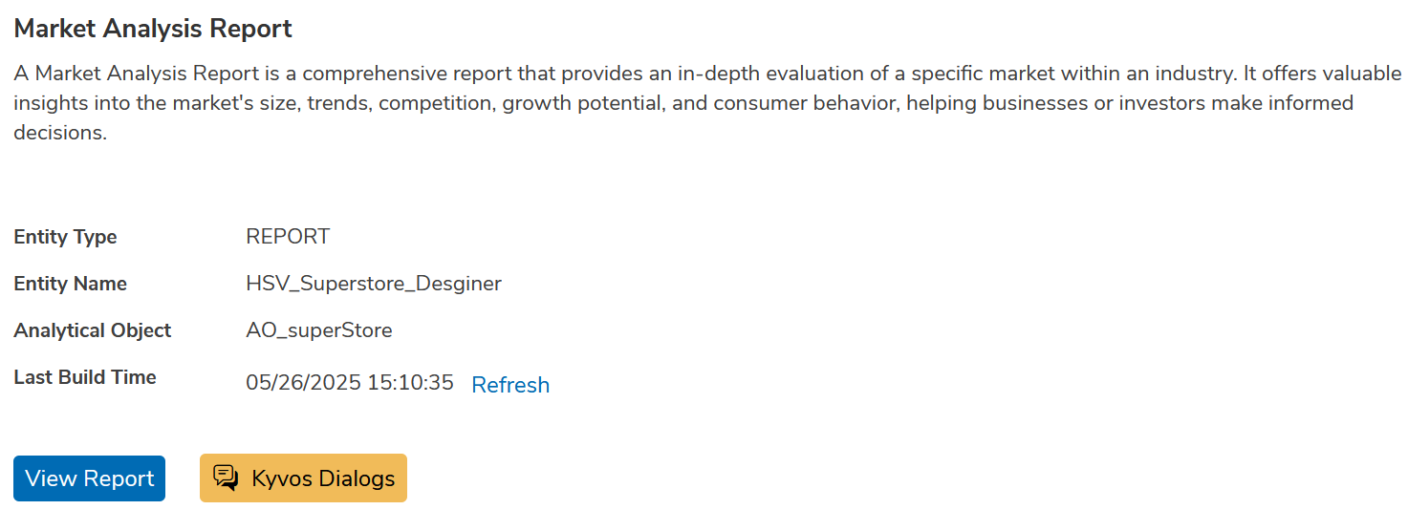
Task: Click the build time 15:10:35
Action: 411,383
